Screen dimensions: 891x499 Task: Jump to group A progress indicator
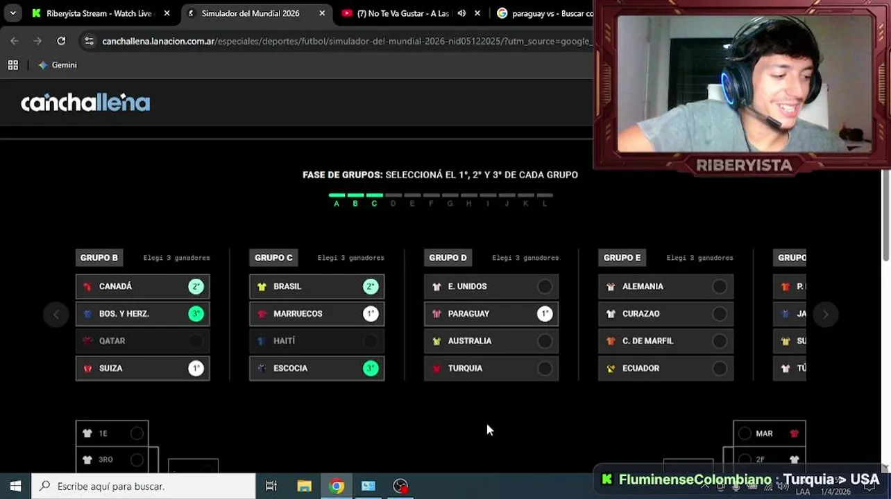pyautogui.click(x=337, y=200)
